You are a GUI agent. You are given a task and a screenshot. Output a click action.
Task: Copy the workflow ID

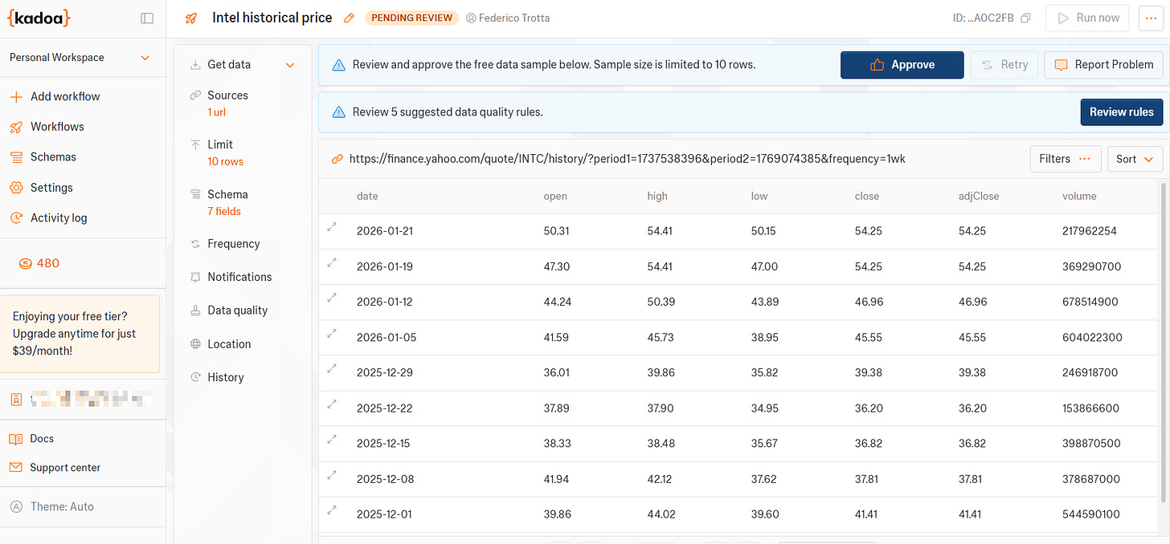pos(1025,18)
